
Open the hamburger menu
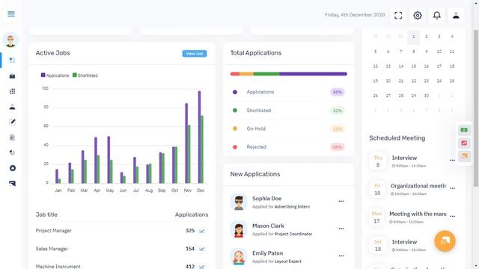click(x=11, y=14)
